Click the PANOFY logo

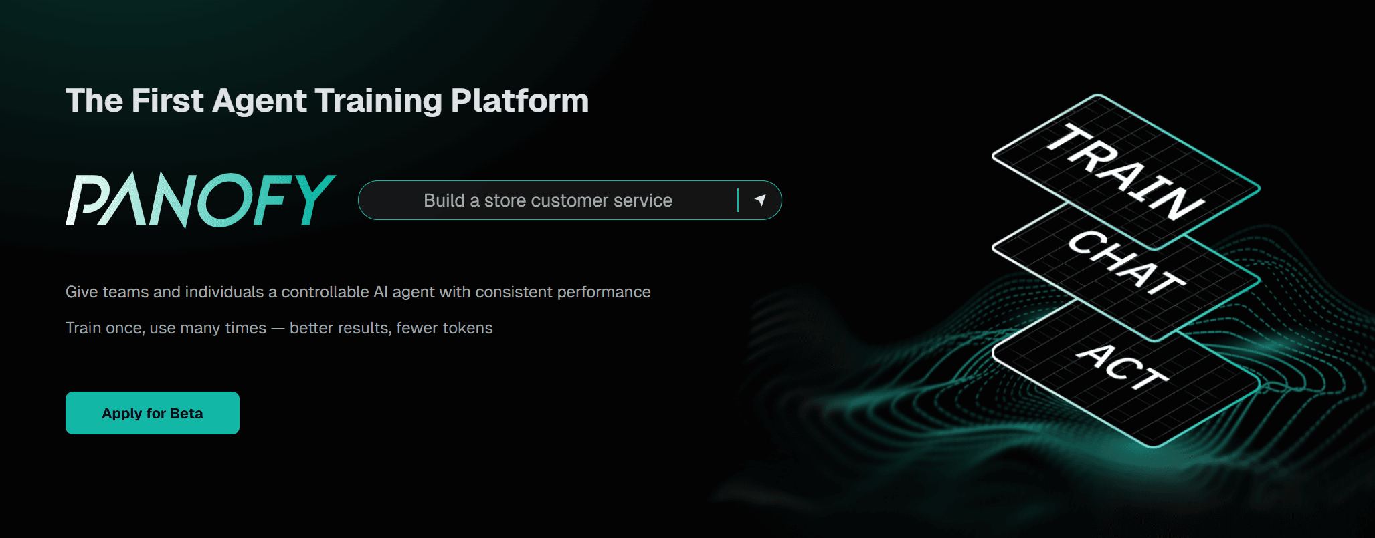(200, 200)
